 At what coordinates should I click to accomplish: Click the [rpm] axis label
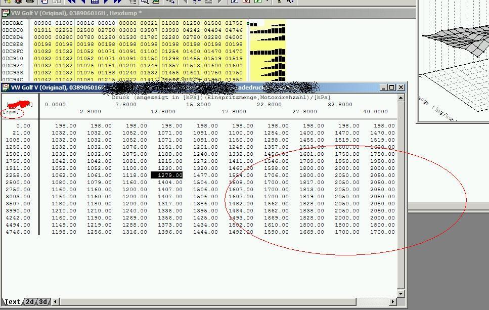coord(12,112)
